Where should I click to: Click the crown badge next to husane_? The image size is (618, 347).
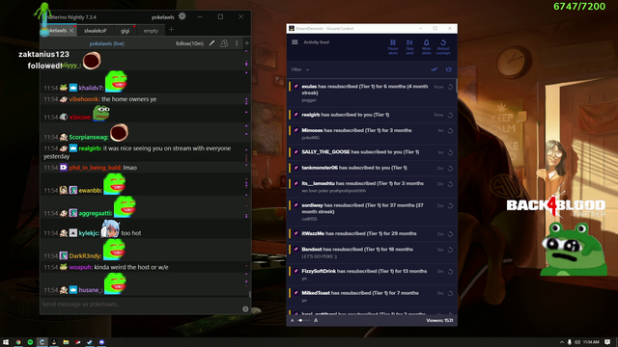click(x=73, y=290)
